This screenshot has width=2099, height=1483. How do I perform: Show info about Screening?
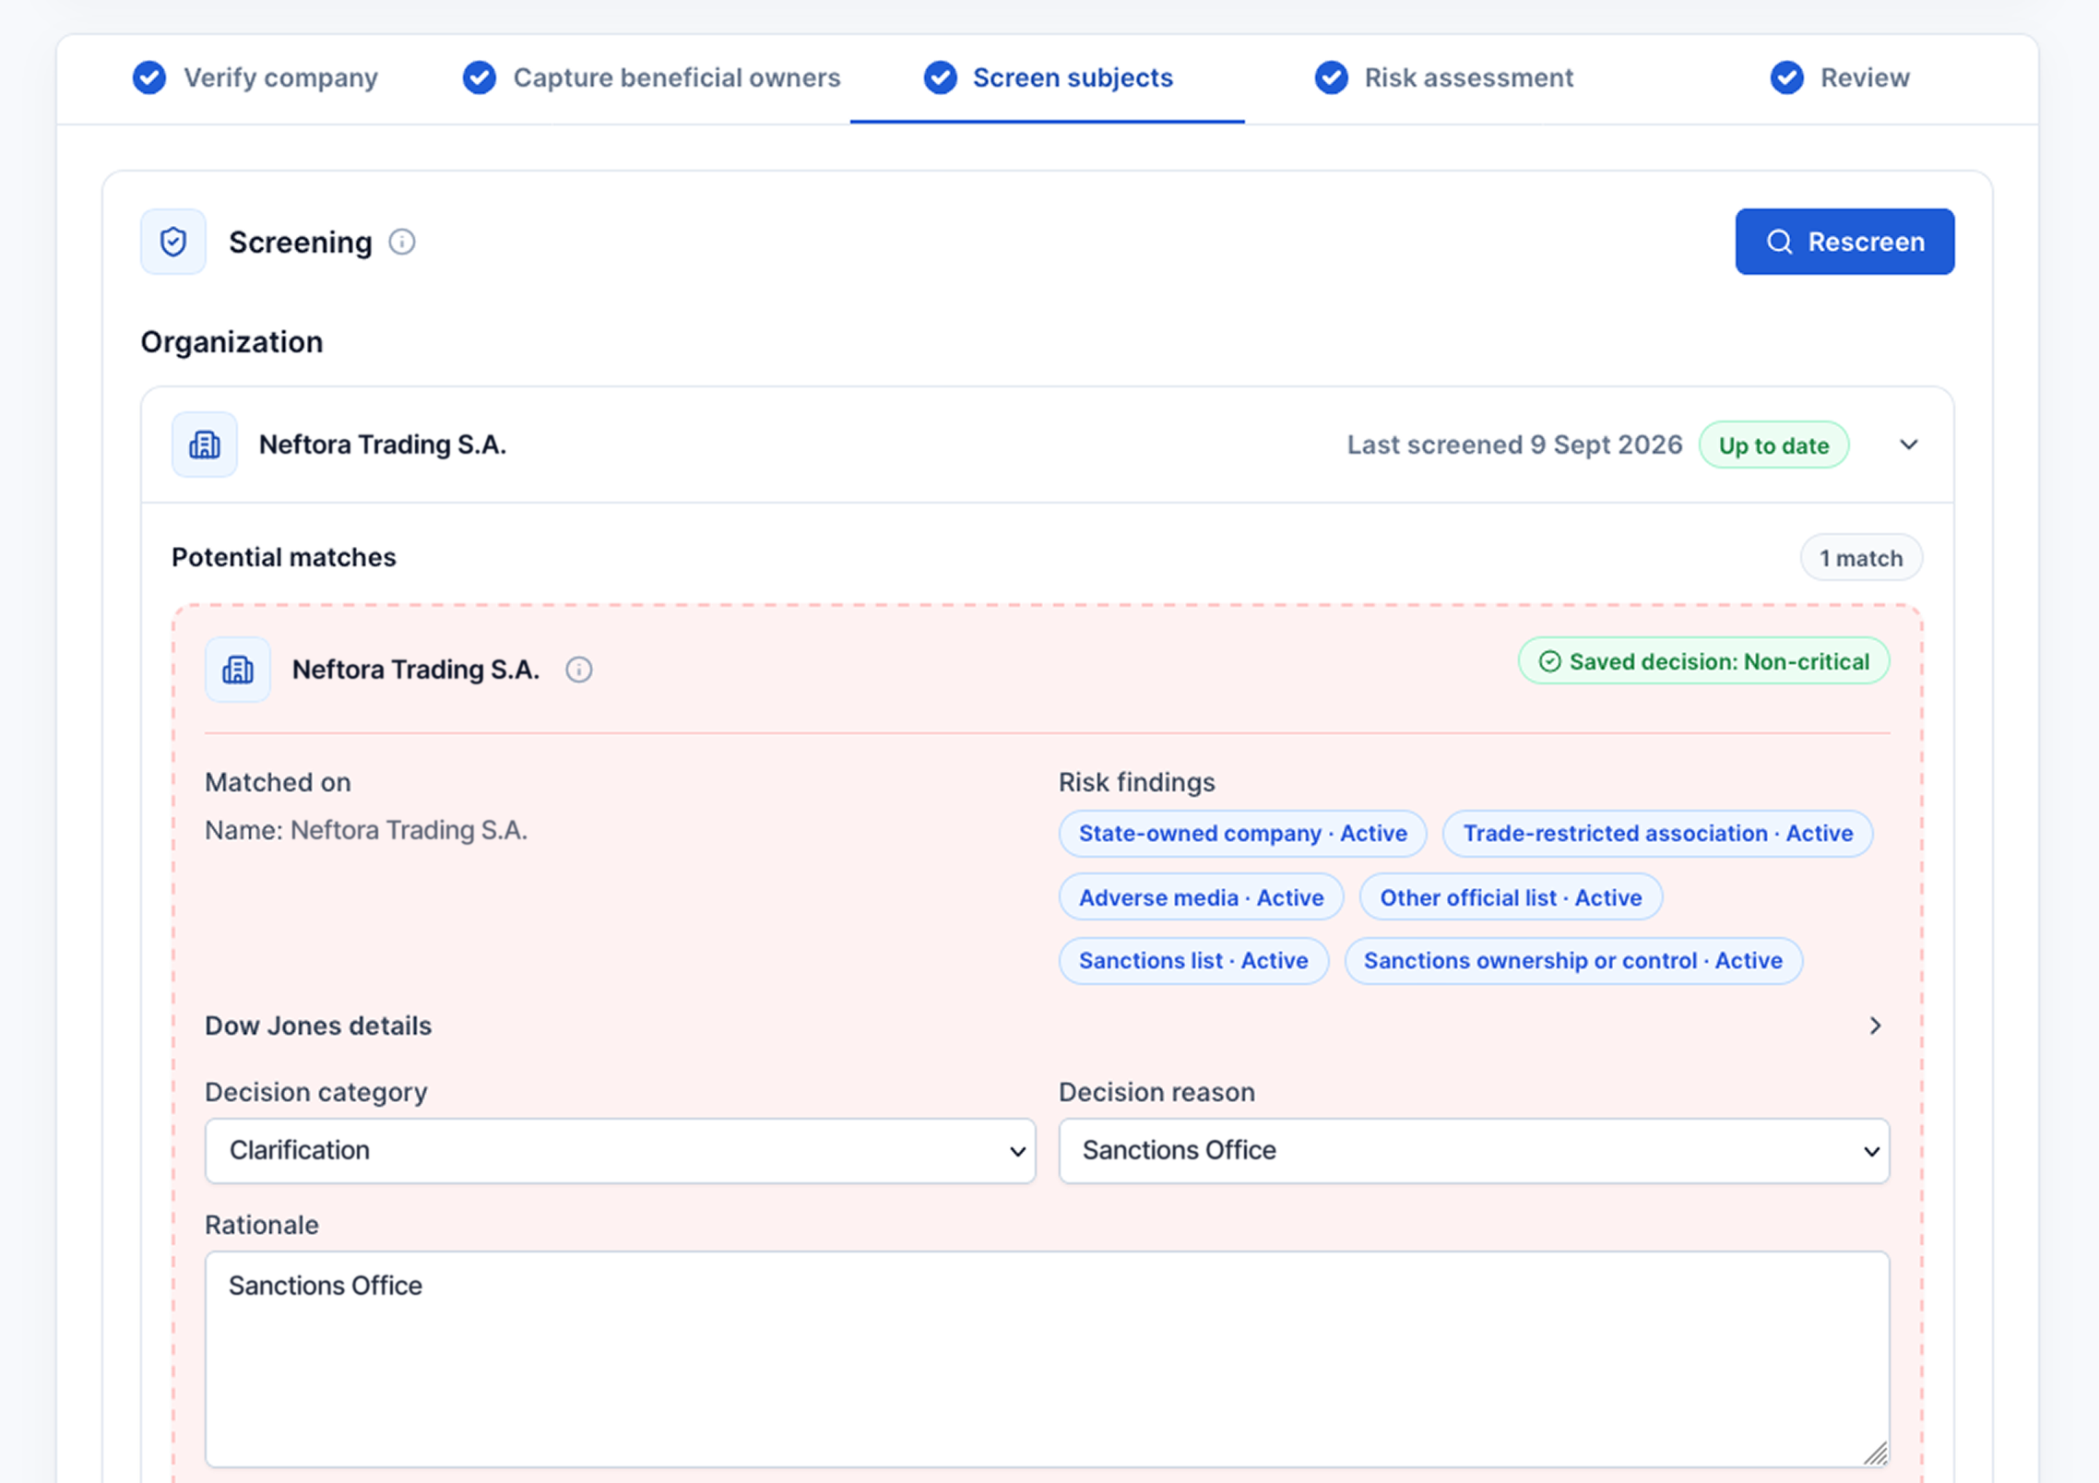coord(402,242)
